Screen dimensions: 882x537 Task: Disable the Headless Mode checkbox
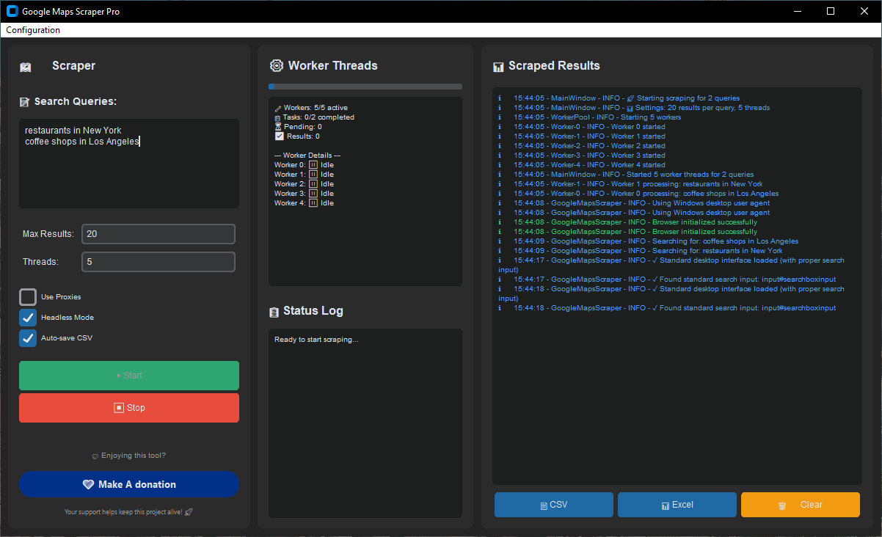click(28, 318)
